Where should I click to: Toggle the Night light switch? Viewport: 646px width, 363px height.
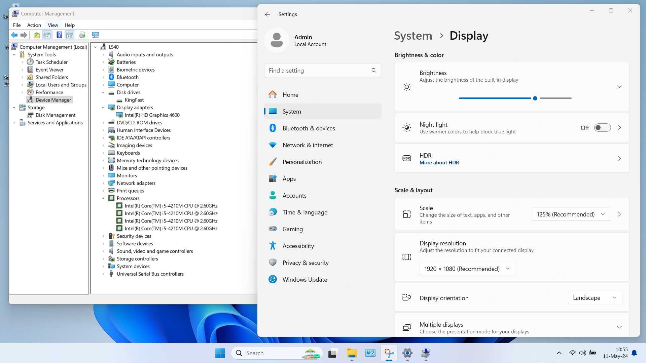(602, 128)
